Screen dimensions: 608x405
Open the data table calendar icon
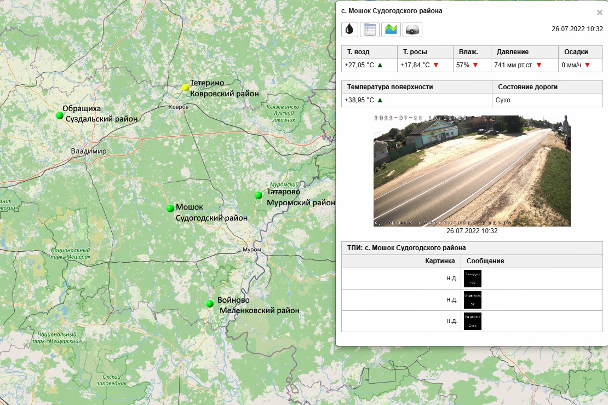coord(370,30)
